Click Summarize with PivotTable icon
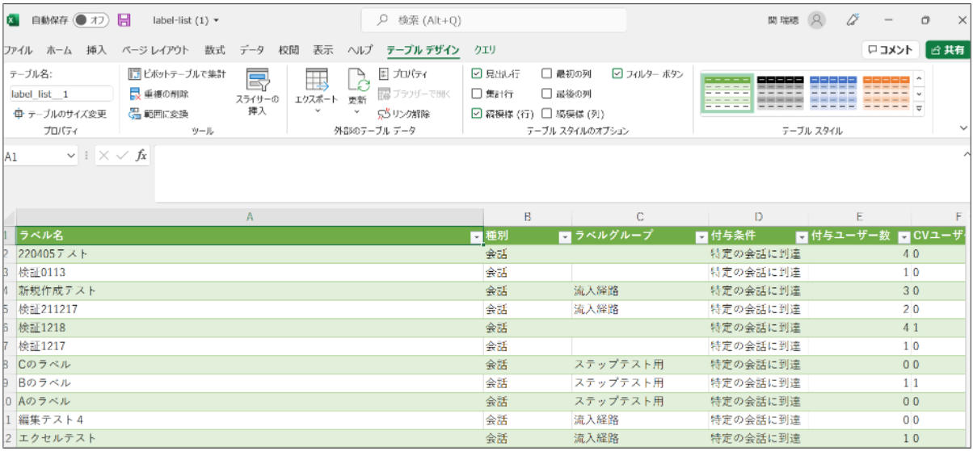 pyautogui.click(x=135, y=74)
